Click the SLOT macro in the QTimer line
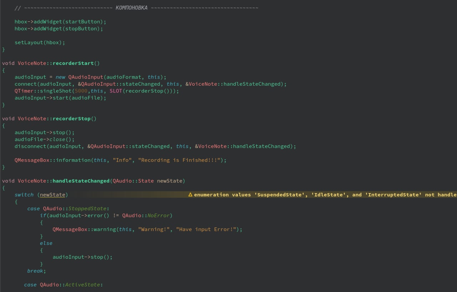Image resolution: width=457 pixels, height=292 pixels. click(116, 91)
